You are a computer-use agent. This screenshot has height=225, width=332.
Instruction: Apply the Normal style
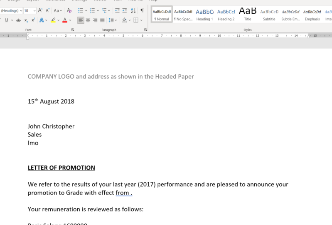(x=162, y=14)
